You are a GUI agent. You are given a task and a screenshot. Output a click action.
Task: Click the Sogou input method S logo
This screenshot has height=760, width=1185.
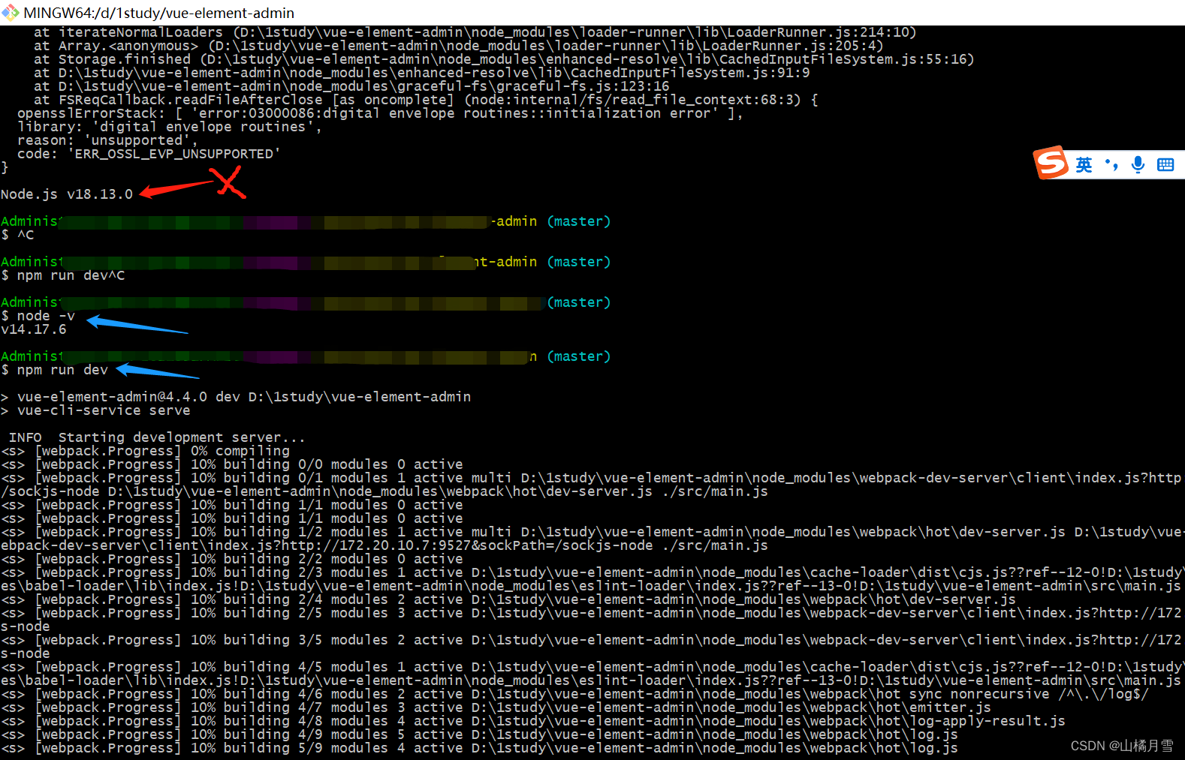1051,163
